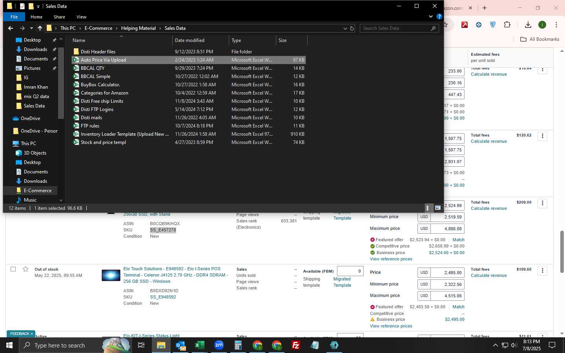Open mix Q2 data folder in sidebar
The image size is (565, 353).
coord(36,96)
